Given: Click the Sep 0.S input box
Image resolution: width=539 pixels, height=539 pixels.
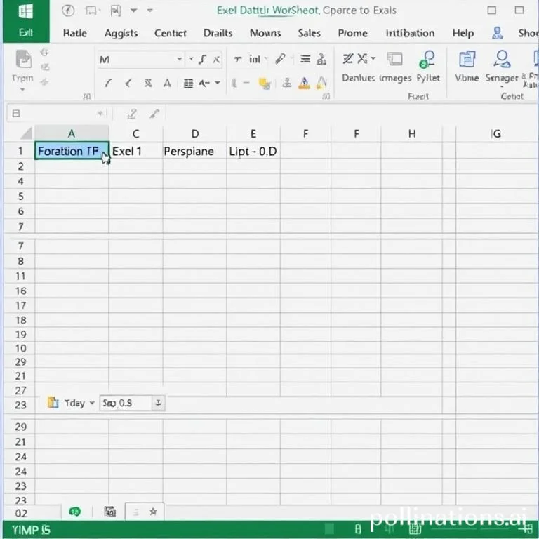Looking at the screenshot, I should 126,403.
